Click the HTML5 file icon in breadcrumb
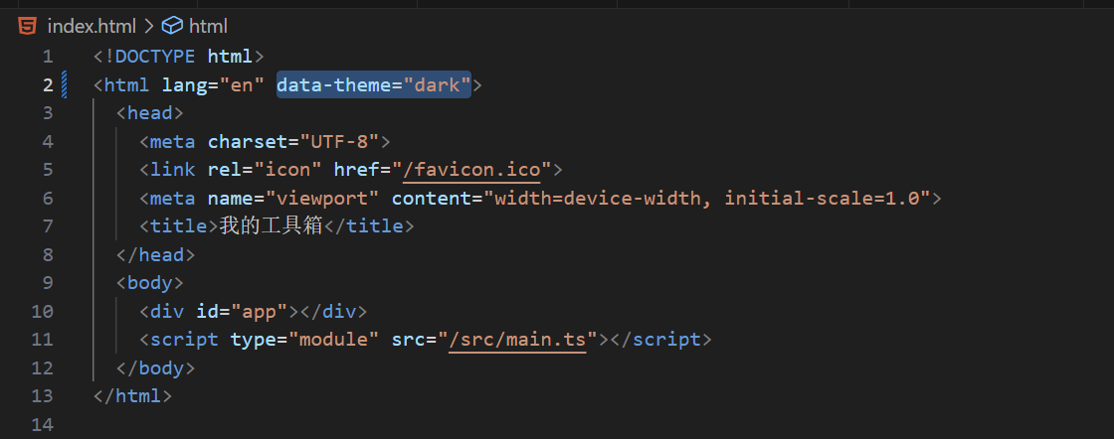 [28, 26]
